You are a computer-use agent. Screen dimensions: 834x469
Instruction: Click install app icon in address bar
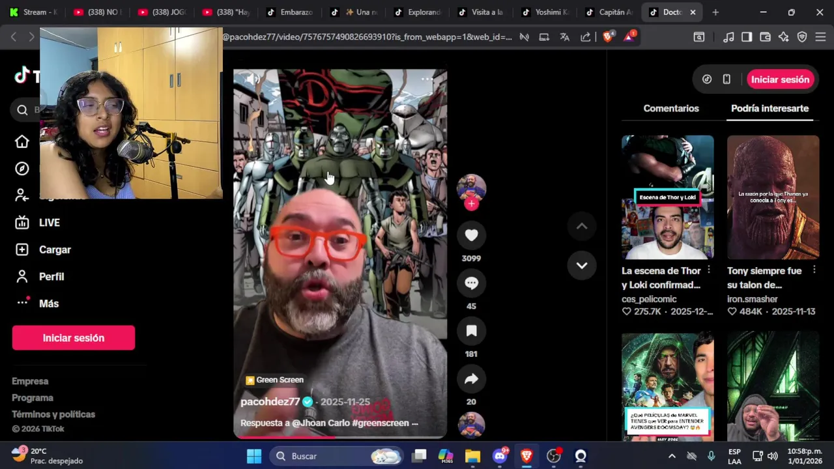(544, 37)
